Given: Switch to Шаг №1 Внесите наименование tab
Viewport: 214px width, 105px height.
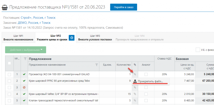Looking at the screenshot, I should 18,38.
